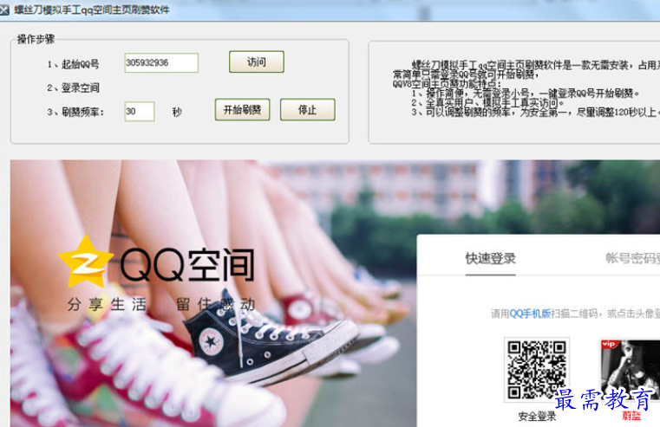Click the 操作步骤 group title

coord(36,39)
